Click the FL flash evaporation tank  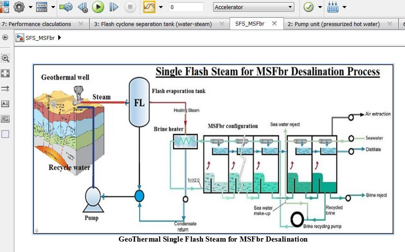pyautogui.click(x=139, y=102)
